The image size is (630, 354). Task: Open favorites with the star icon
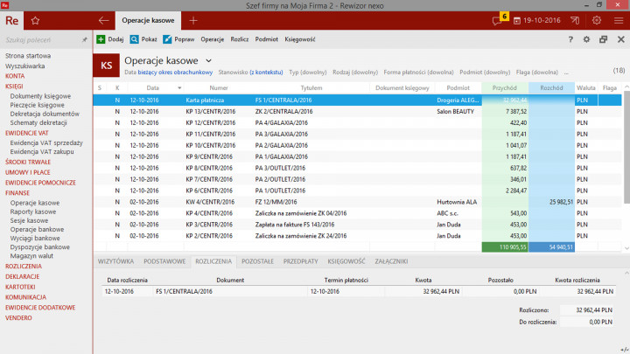(x=35, y=19)
